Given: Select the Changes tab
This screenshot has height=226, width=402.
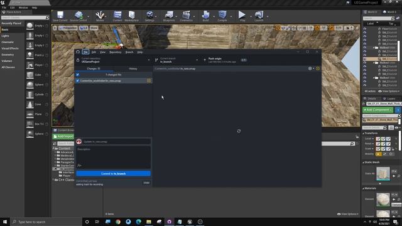Looking at the screenshot, I should (94, 68).
